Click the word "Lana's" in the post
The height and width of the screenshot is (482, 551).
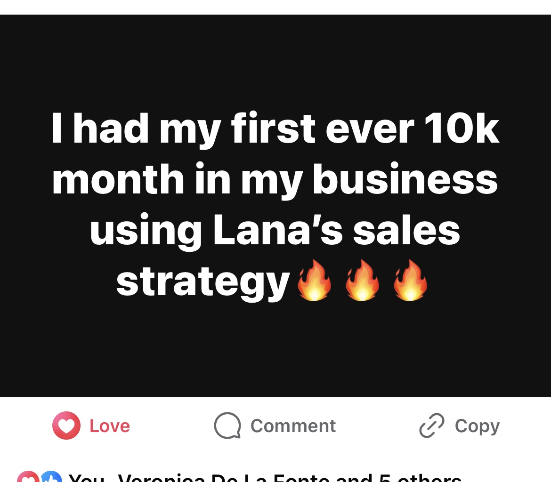[x=278, y=231]
